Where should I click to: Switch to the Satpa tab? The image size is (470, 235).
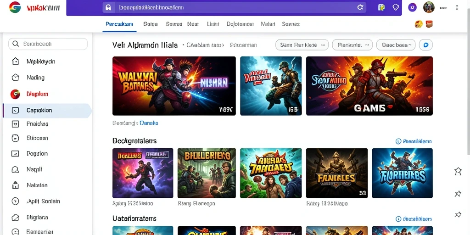(151, 24)
